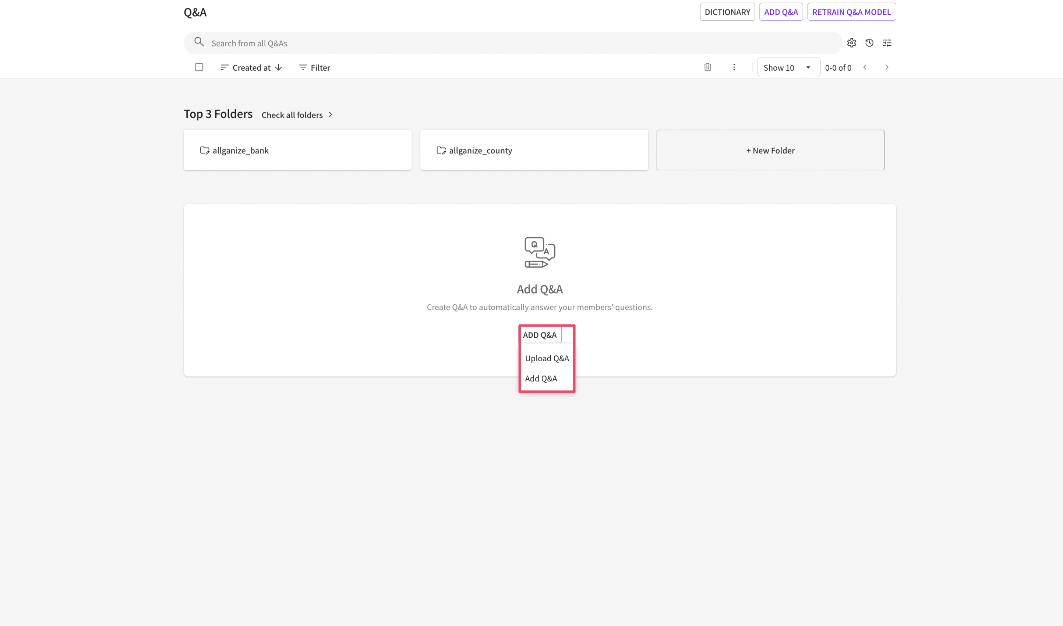Click the magnifier search icon
Screen dimensions: 1063x626
[199, 42]
